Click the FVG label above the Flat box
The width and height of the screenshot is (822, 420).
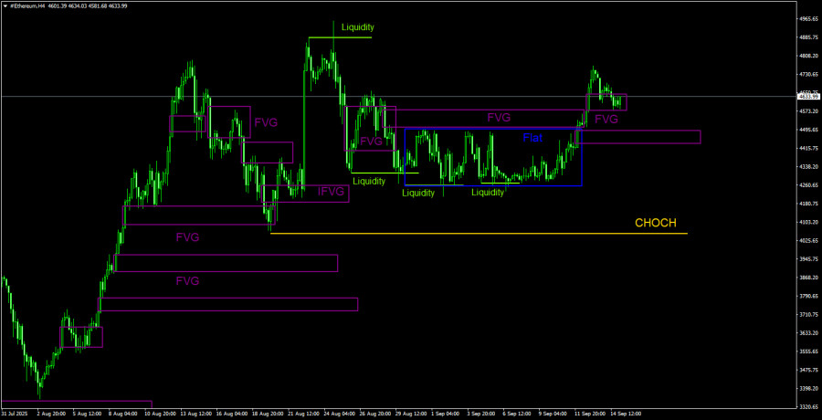499,118
